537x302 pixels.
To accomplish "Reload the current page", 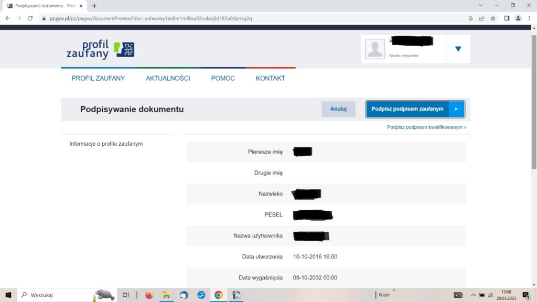I will [x=30, y=18].
